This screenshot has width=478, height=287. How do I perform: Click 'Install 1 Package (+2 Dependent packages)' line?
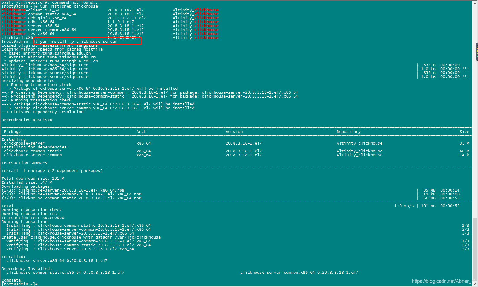click(52, 170)
